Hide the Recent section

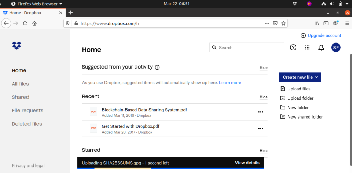coord(264,97)
